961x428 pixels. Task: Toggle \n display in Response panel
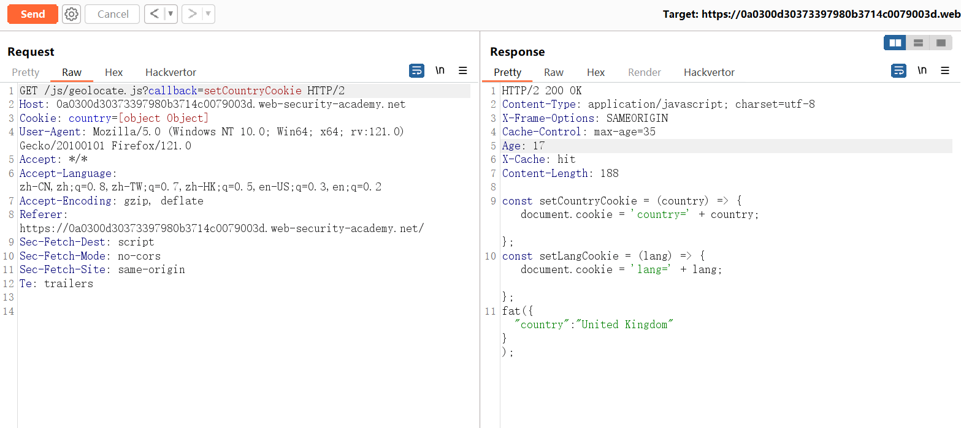pos(922,70)
